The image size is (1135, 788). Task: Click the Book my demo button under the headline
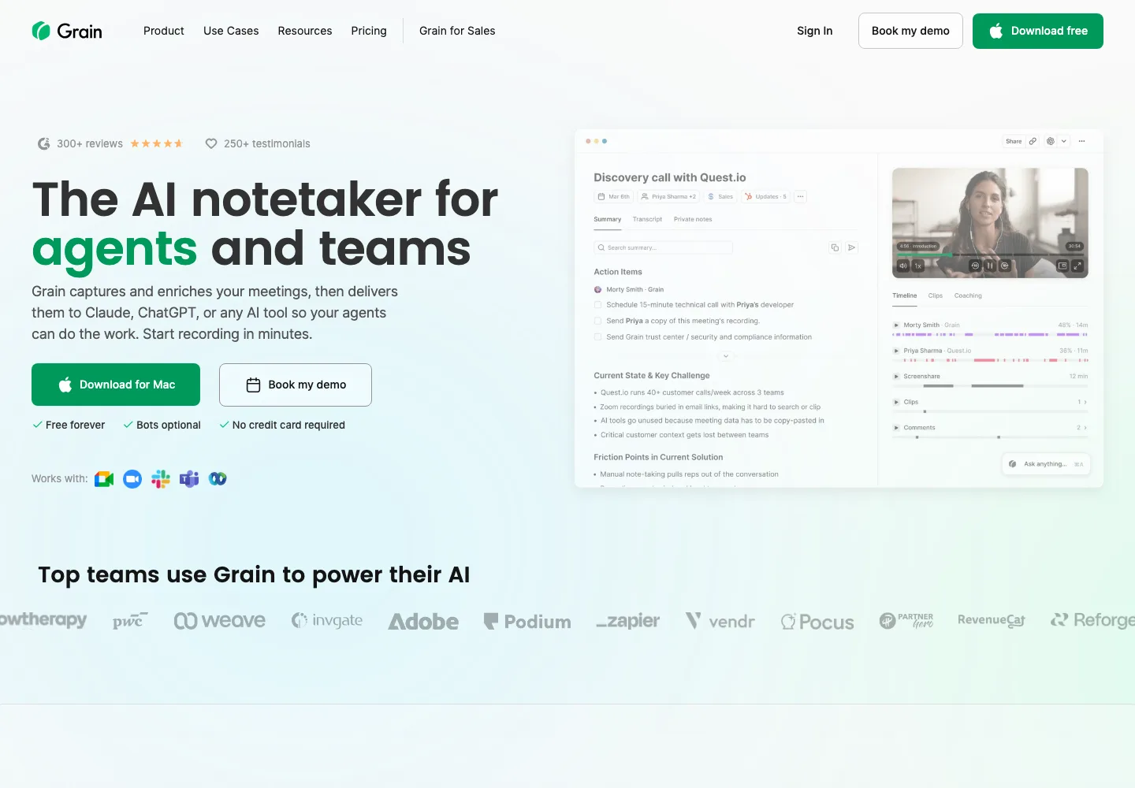point(296,385)
